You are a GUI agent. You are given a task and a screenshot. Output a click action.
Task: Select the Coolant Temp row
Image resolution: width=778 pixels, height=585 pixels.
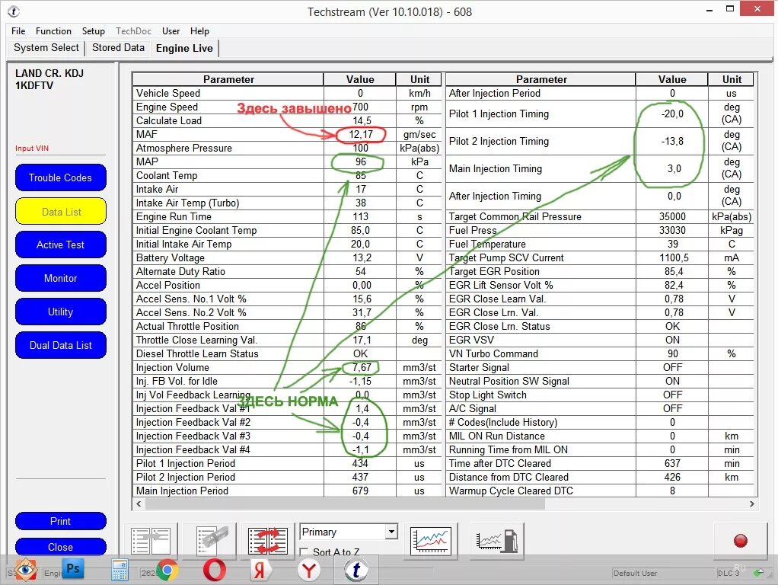coord(287,175)
